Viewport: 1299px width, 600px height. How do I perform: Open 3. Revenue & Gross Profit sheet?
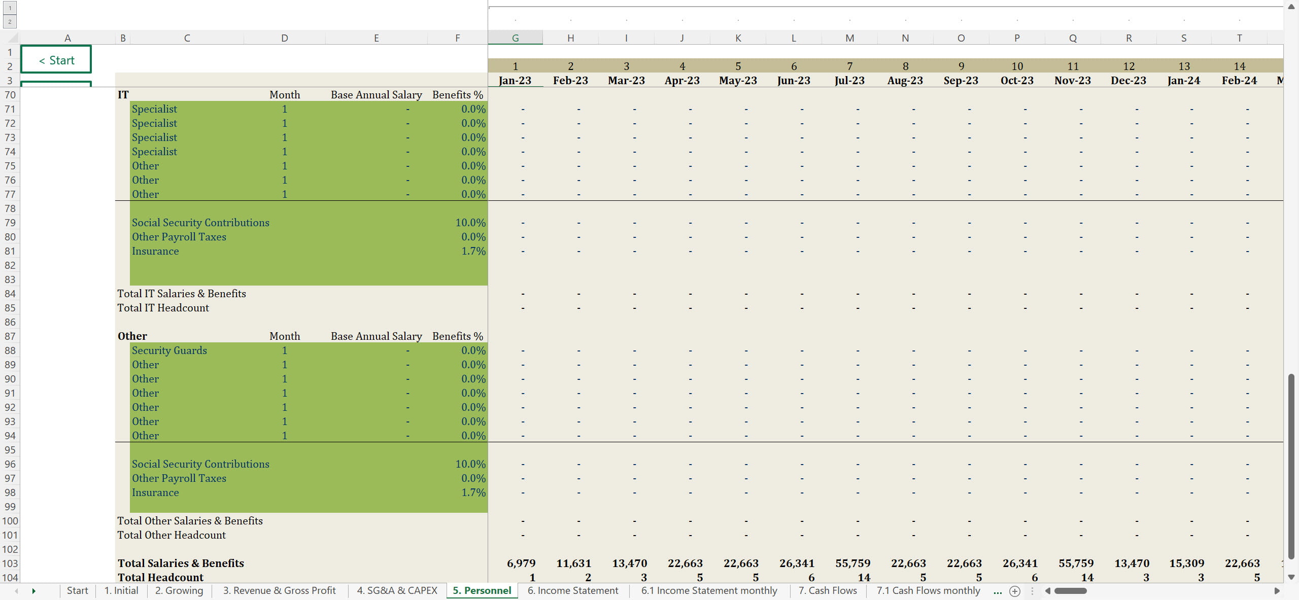279,590
